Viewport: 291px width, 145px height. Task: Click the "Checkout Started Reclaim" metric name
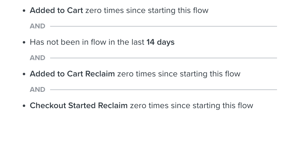tap(79, 106)
